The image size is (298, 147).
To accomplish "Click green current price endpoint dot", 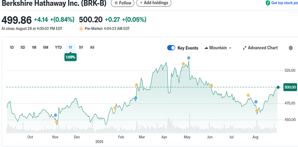I will [278, 87].
